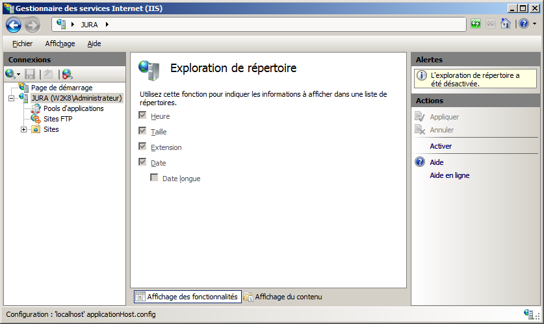Open dropdown arrow next to help icon
The image size is (544, 324).
tap(534, 25)
